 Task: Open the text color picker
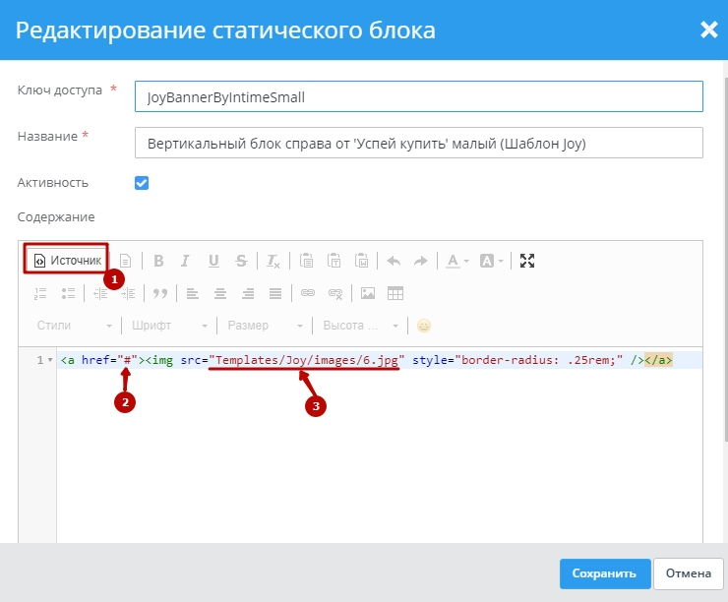(x=456, y=261)
